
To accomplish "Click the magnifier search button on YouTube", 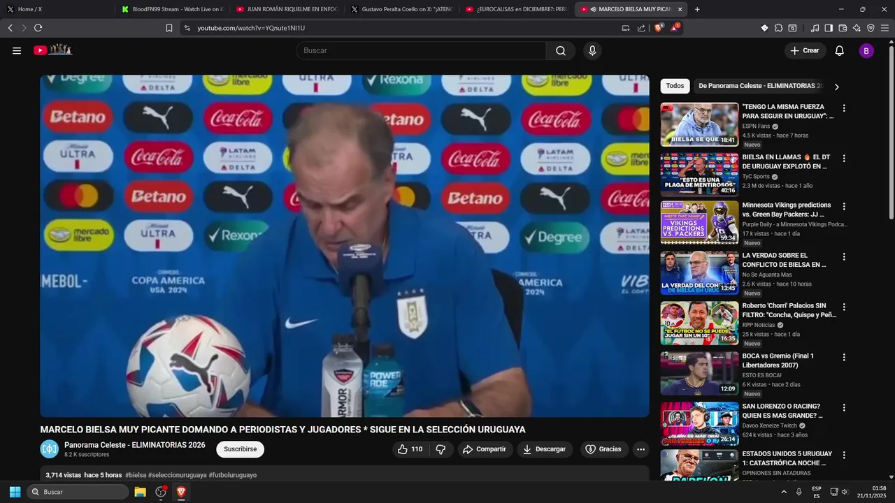I will click(561, 50).
